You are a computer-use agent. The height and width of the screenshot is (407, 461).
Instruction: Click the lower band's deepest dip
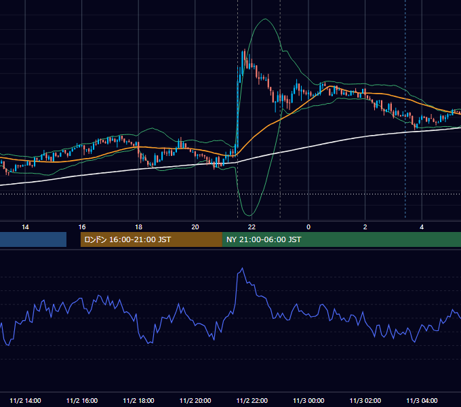[249, 216]
